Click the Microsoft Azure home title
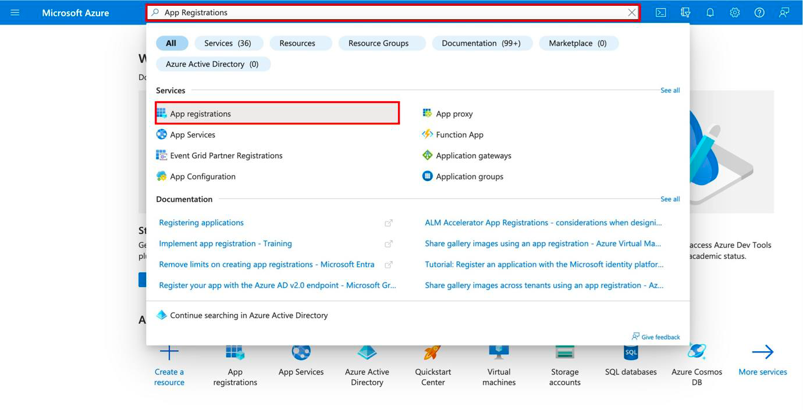 pos(76,13)
